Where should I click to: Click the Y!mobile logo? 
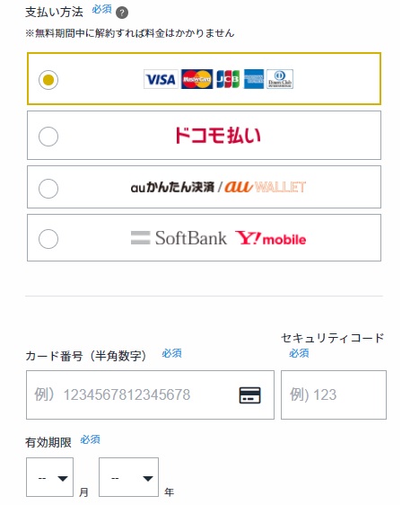270,238
